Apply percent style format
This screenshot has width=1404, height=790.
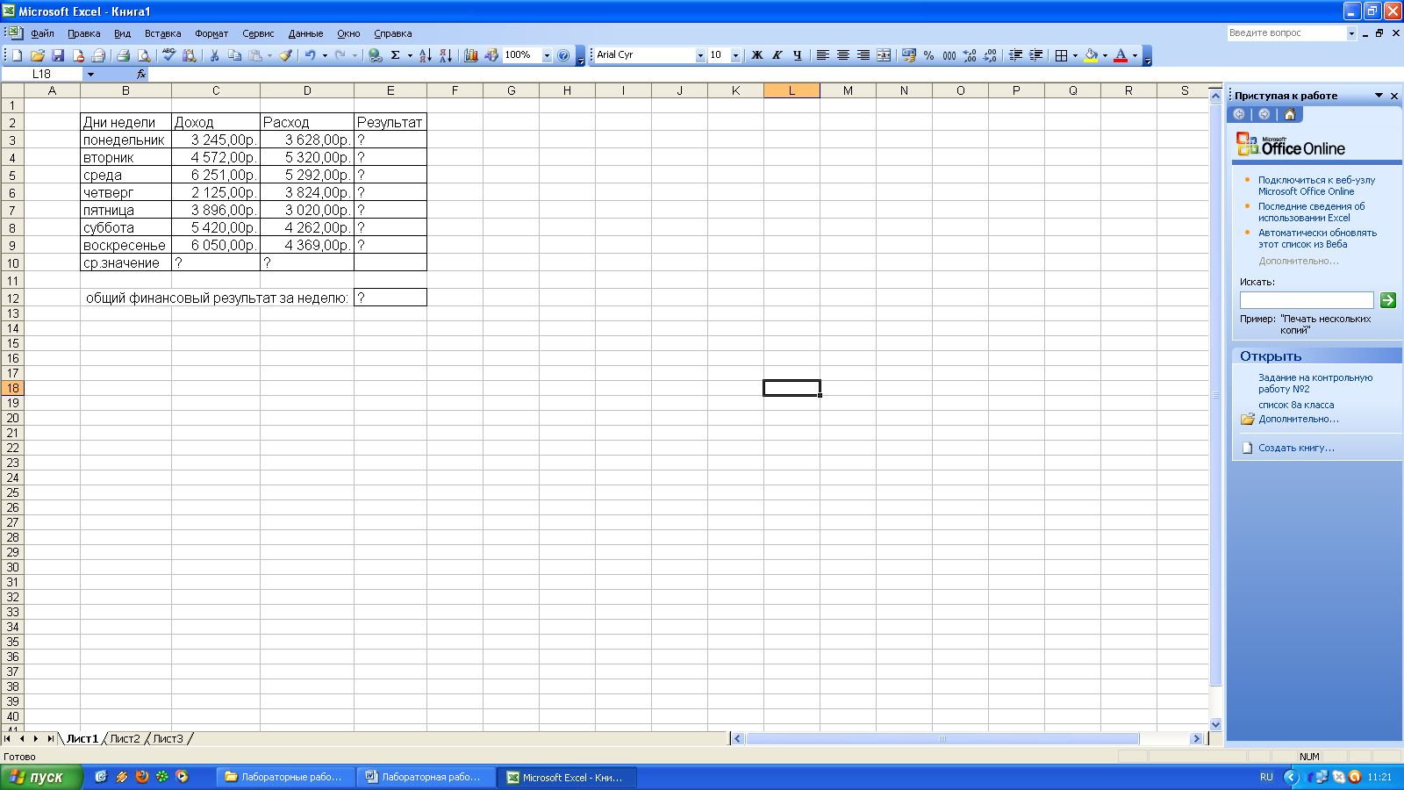click(x=928, y=55)
